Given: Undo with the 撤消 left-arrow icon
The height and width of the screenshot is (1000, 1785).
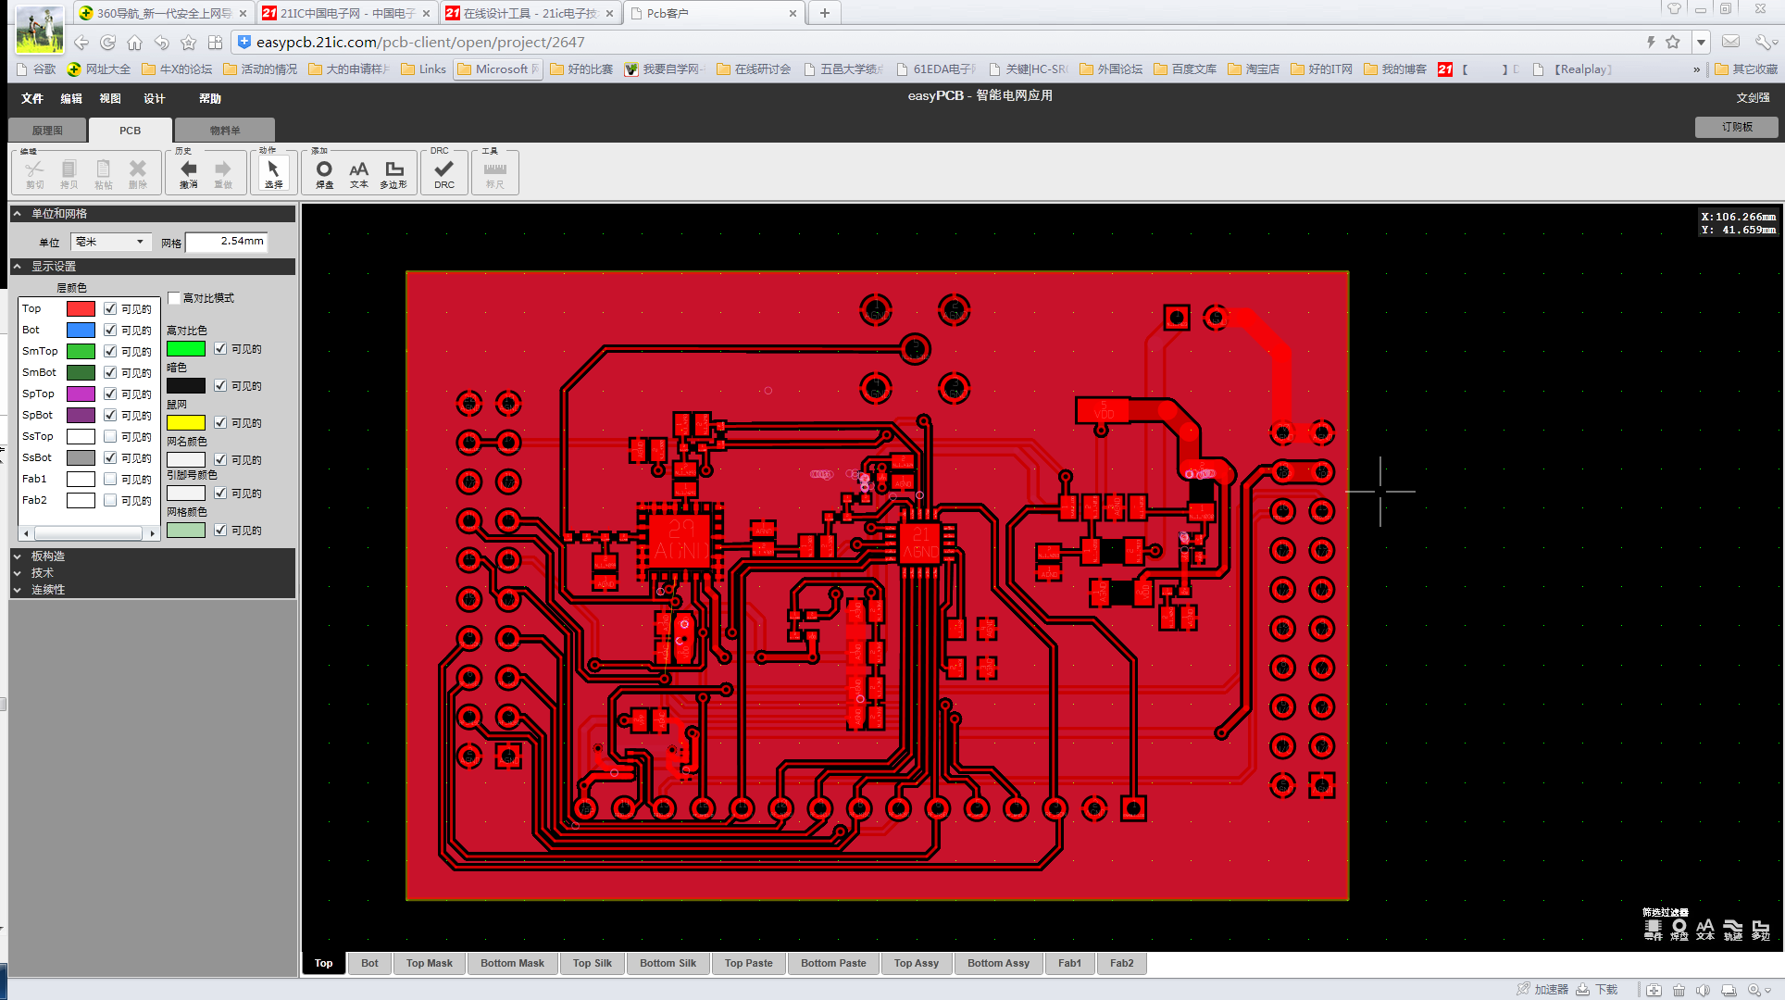Looking at the screenshot, I should tap(189, 172).
